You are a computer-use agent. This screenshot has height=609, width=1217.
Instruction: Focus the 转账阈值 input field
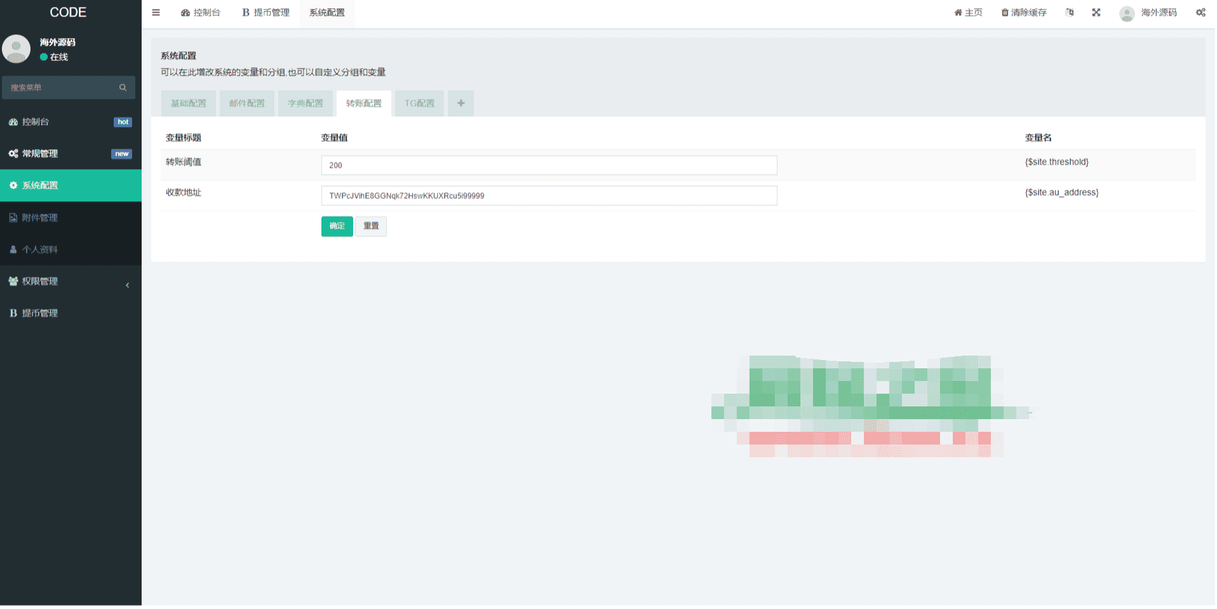pos(549,165)
